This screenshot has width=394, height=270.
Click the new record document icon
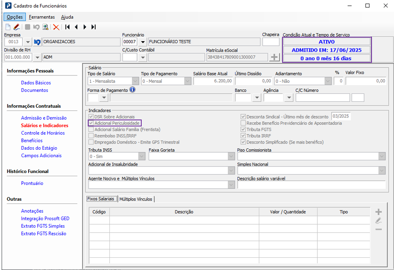[8, 27]
